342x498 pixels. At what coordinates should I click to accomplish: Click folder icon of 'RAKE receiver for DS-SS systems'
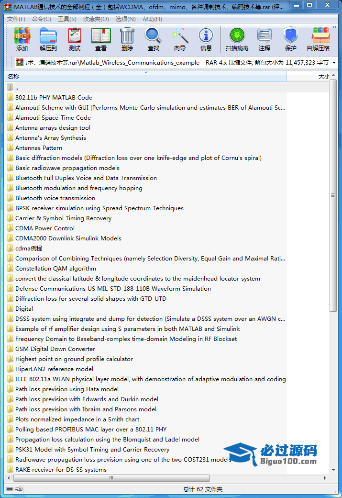[x=11, y=470]
